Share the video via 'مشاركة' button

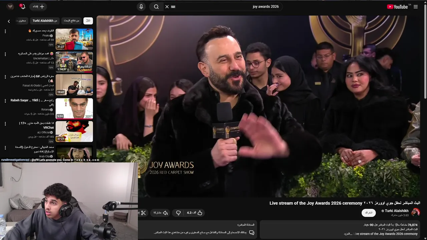coord(160,213)
